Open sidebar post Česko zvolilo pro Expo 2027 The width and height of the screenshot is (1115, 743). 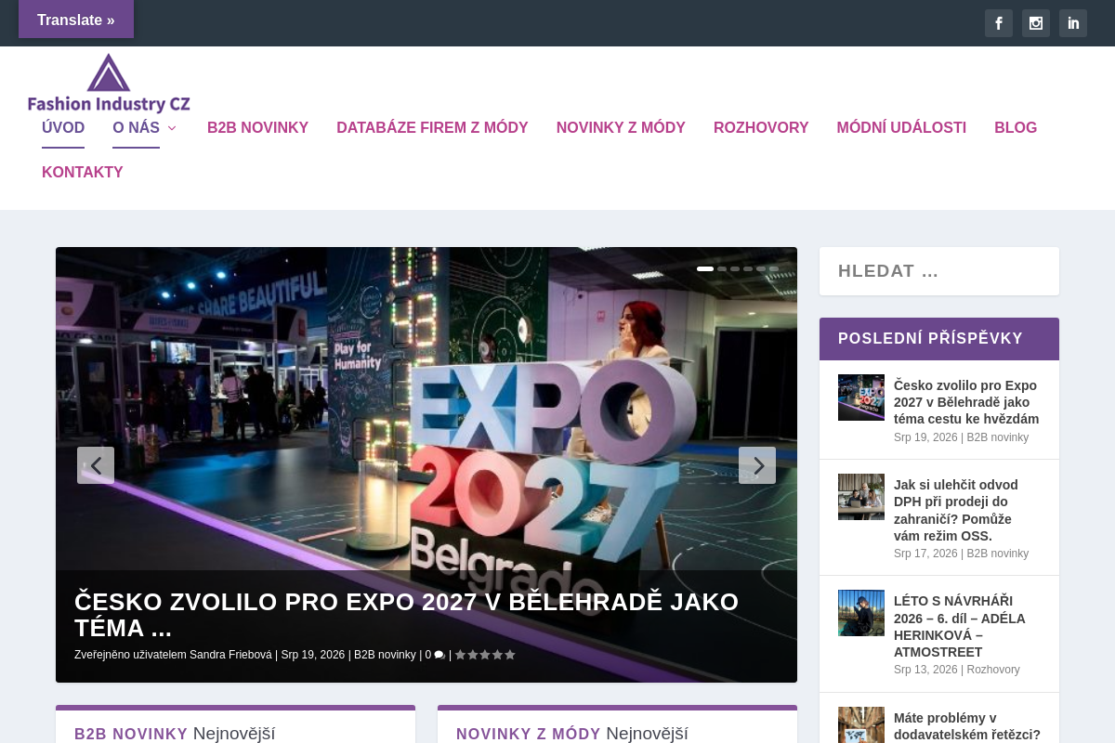point(966,402)
